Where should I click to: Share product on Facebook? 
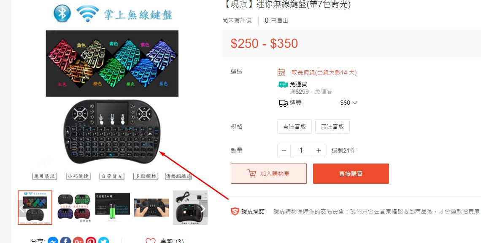pyautogui.click(x=66, y=241)
